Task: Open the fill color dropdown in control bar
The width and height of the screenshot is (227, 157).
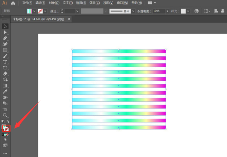Action: [x=34, y=11]
